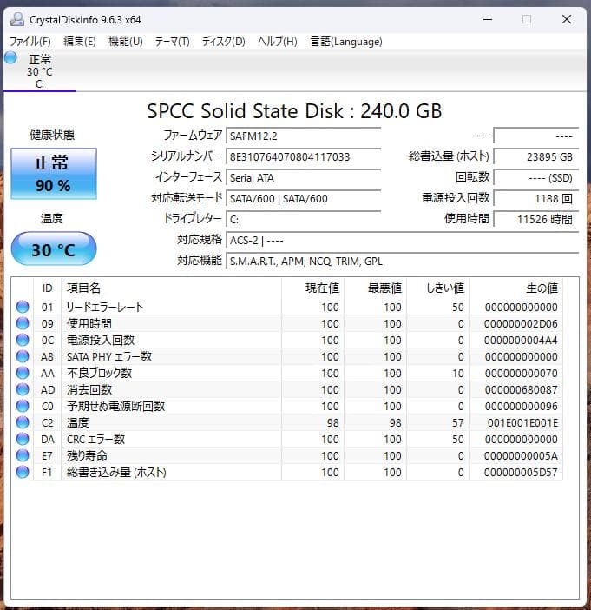The height and width of the screenshot is (610, 591).
Task: Click raw value 001E001E001E
Action: click(522, 423)
